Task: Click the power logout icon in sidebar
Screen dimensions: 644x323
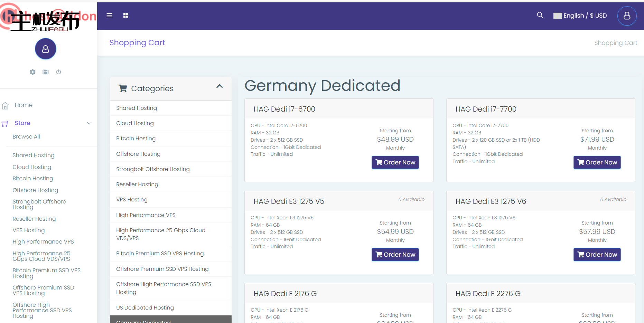Action: (x=58, y=72)
